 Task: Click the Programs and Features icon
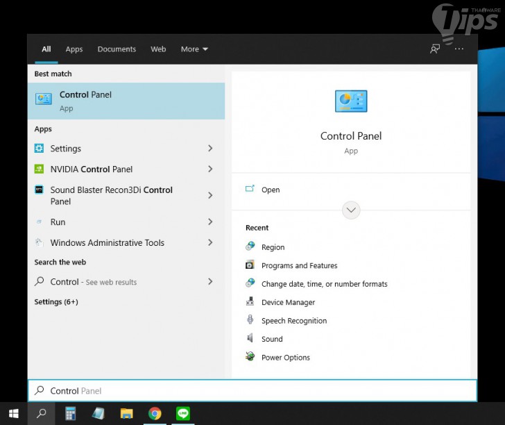(x=250, y=265)
